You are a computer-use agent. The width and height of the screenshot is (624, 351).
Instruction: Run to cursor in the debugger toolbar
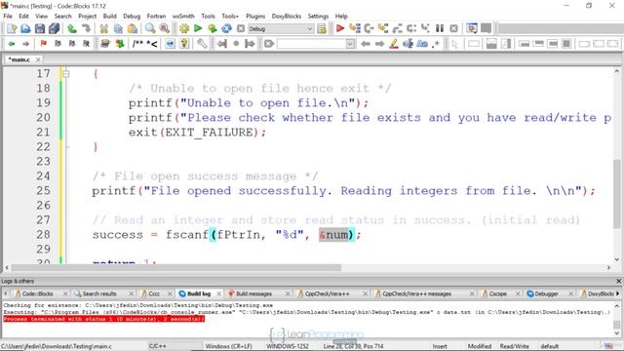(354, 28)
